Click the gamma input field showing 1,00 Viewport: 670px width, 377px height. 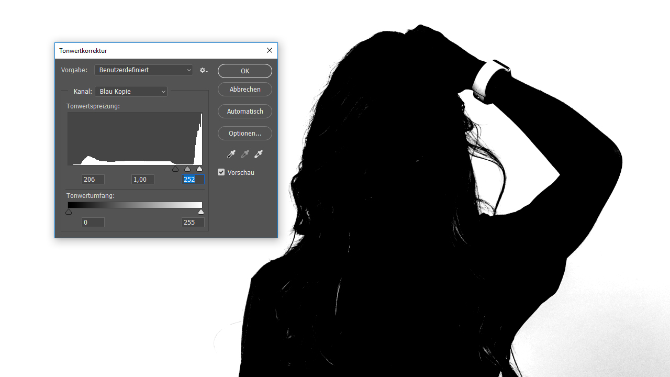(x=143, y=180)
